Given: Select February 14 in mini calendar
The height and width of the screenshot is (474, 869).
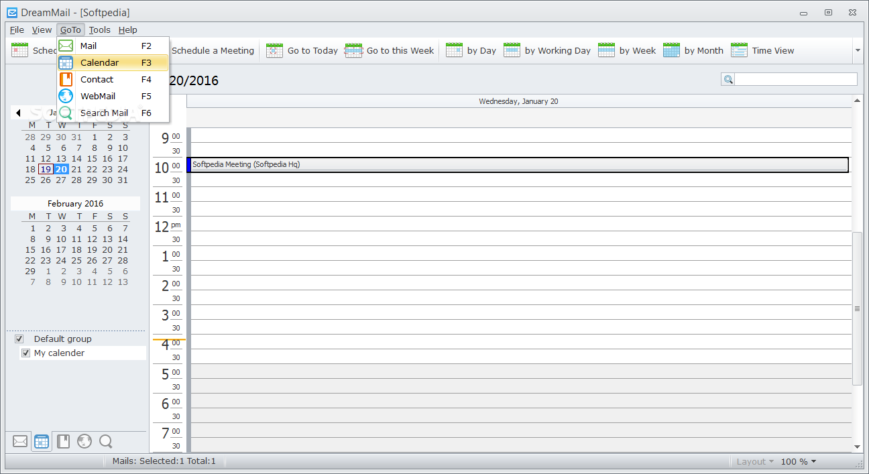Looking at the screenshot, I should (123, 239).
